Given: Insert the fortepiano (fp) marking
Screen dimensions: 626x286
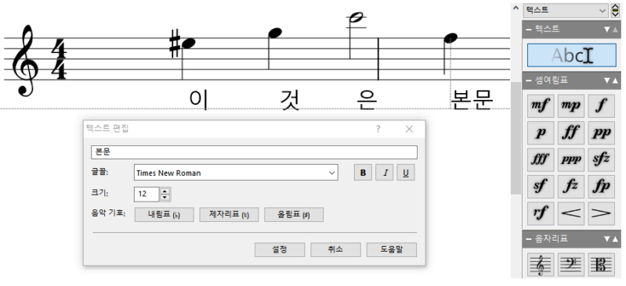Looking at the screenshot, I should 601,187.
